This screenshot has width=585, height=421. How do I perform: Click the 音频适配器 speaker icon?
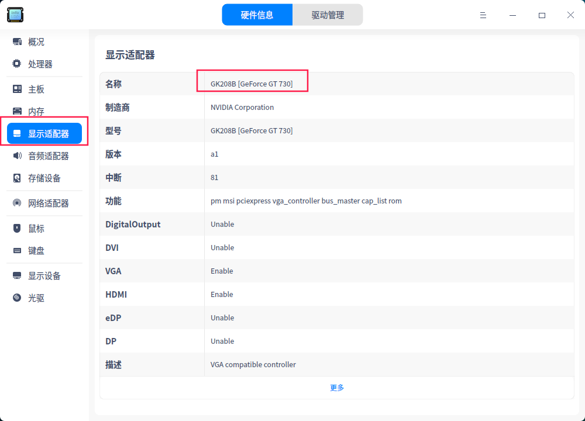click(x=17, y=156)
